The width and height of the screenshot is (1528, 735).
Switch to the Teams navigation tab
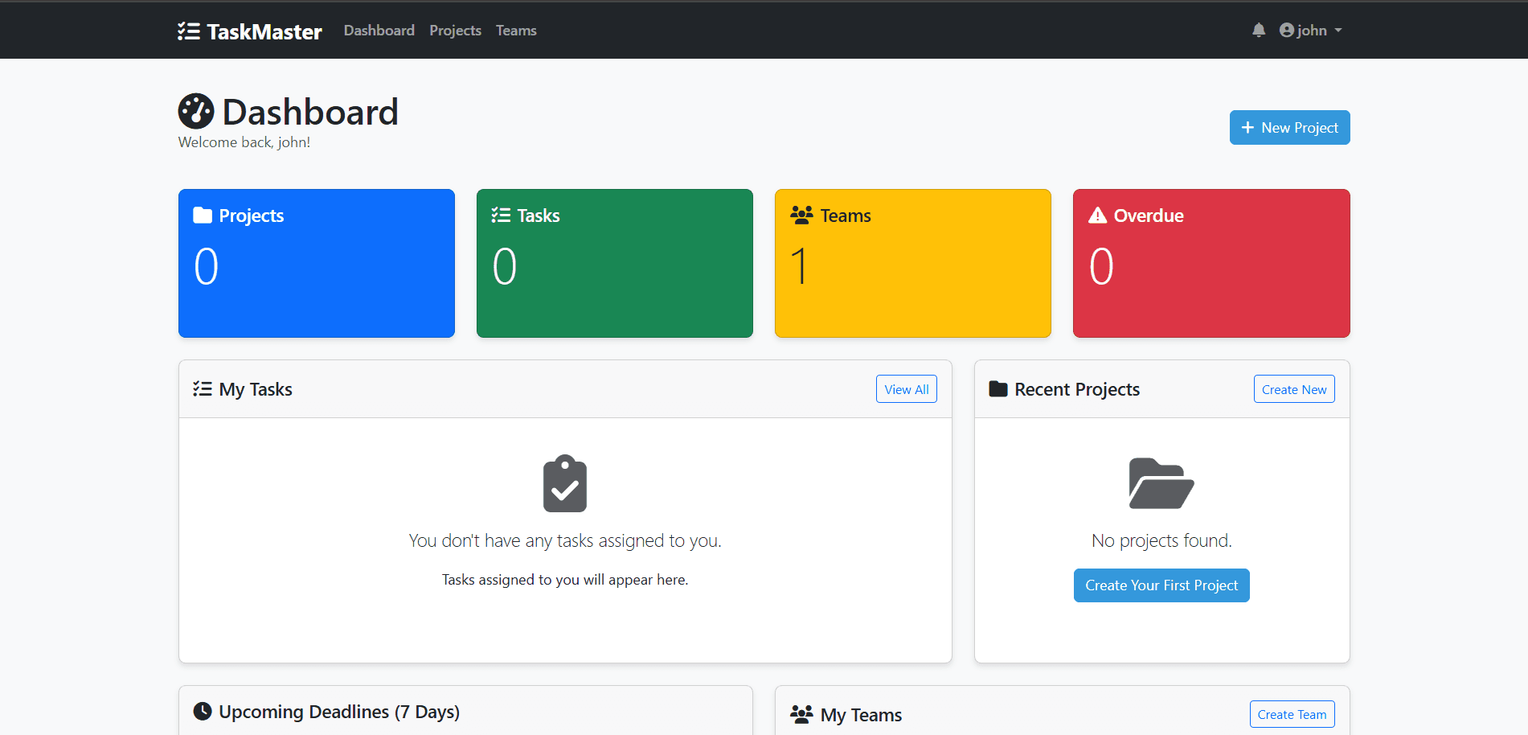click(515, 30)
